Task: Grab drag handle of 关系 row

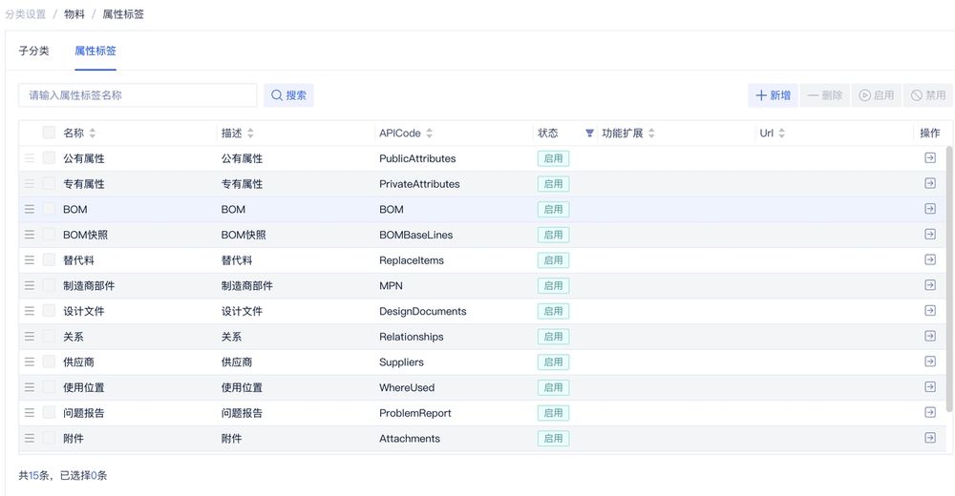Action: point(30,336)
